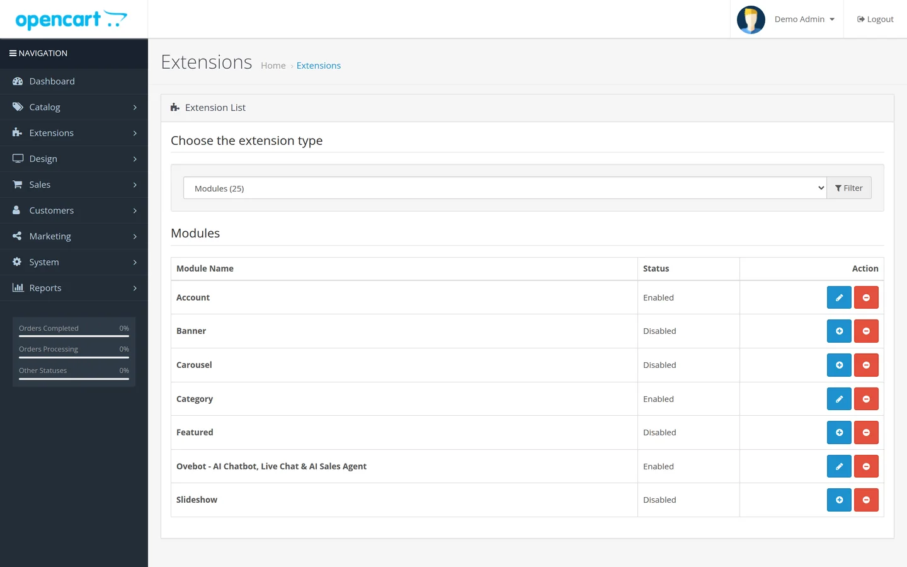Expand the Sales menu

click(74, 185)
